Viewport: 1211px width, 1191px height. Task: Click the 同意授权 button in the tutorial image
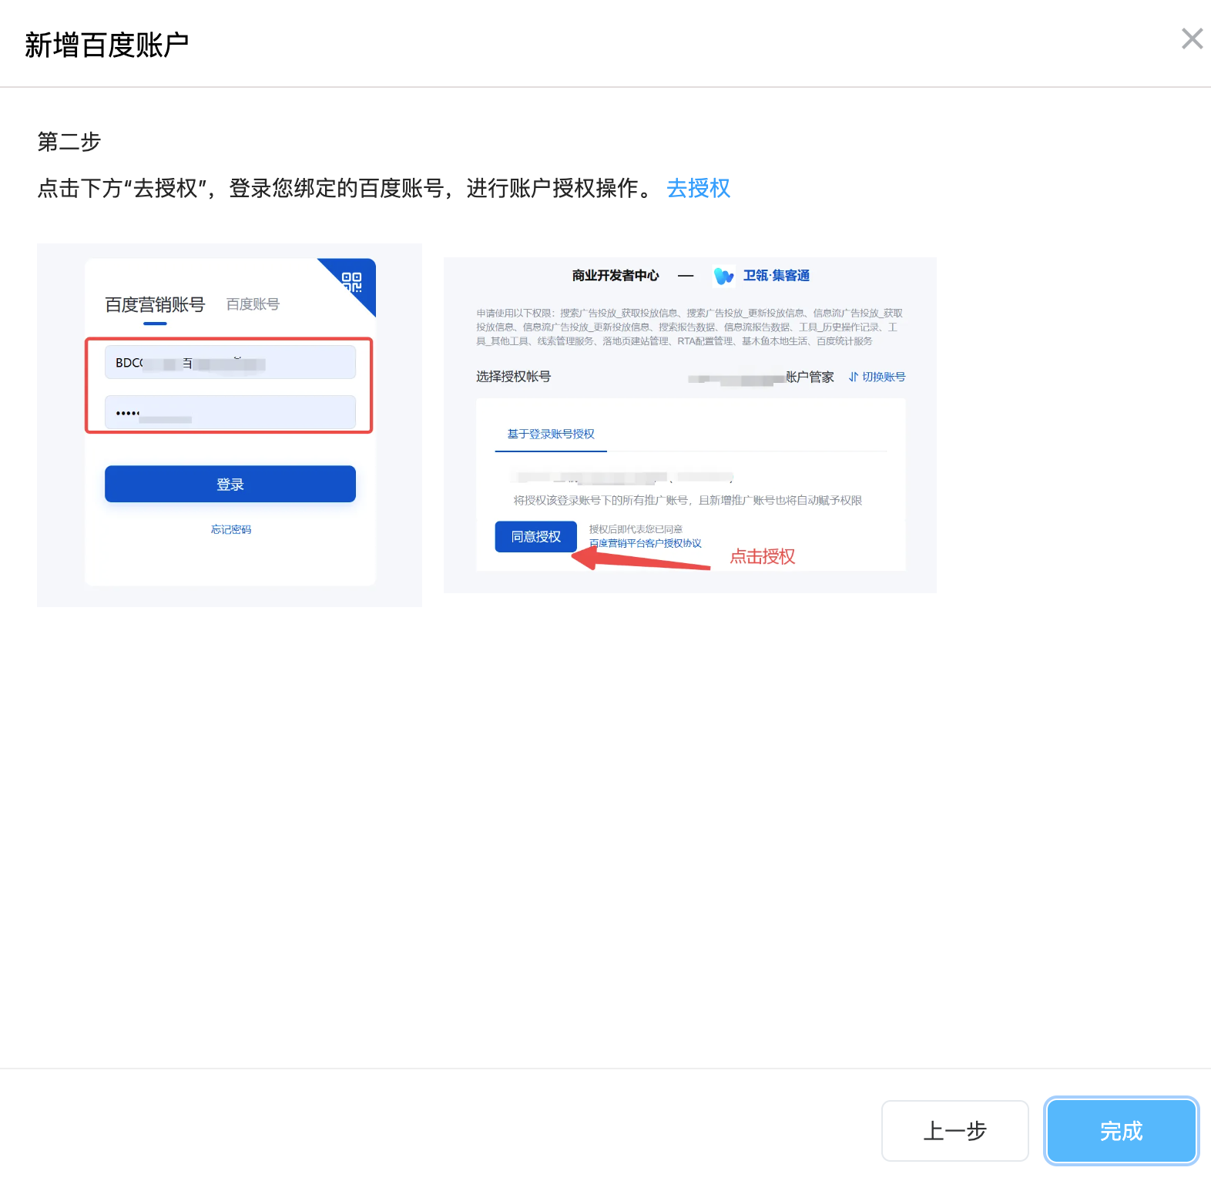point(536,536)
